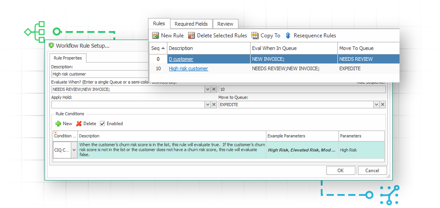Click the Seq 10 cell

[x=158, y=68]
